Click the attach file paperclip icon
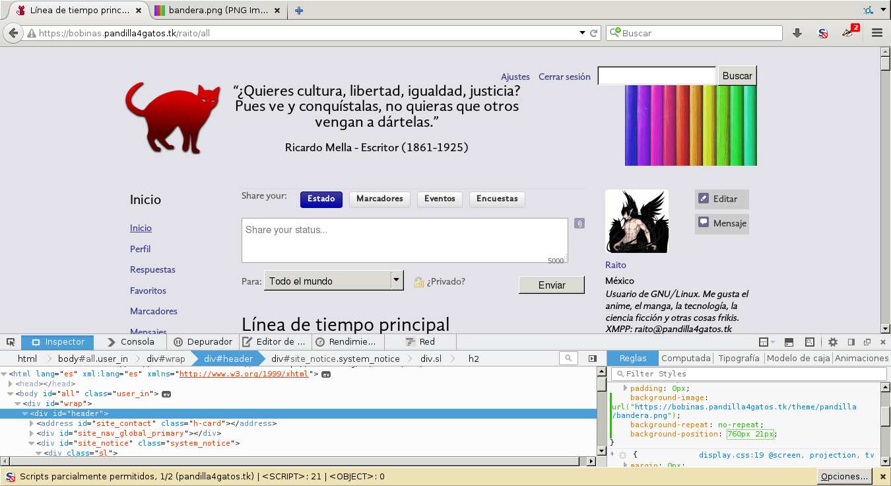 579,223
